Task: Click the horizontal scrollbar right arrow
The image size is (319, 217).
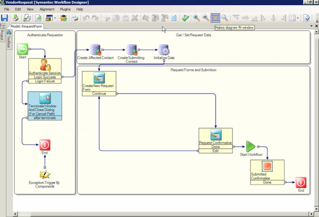Action: (311, 214)
